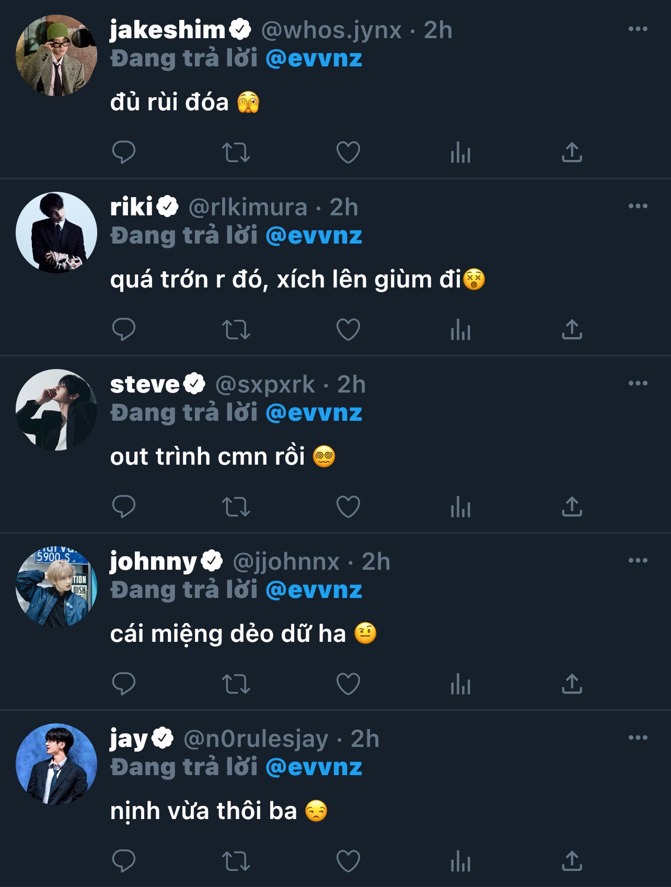671x887 pixels.
Task: Reply to jakeshim's tweet
Action: point(124,153)
